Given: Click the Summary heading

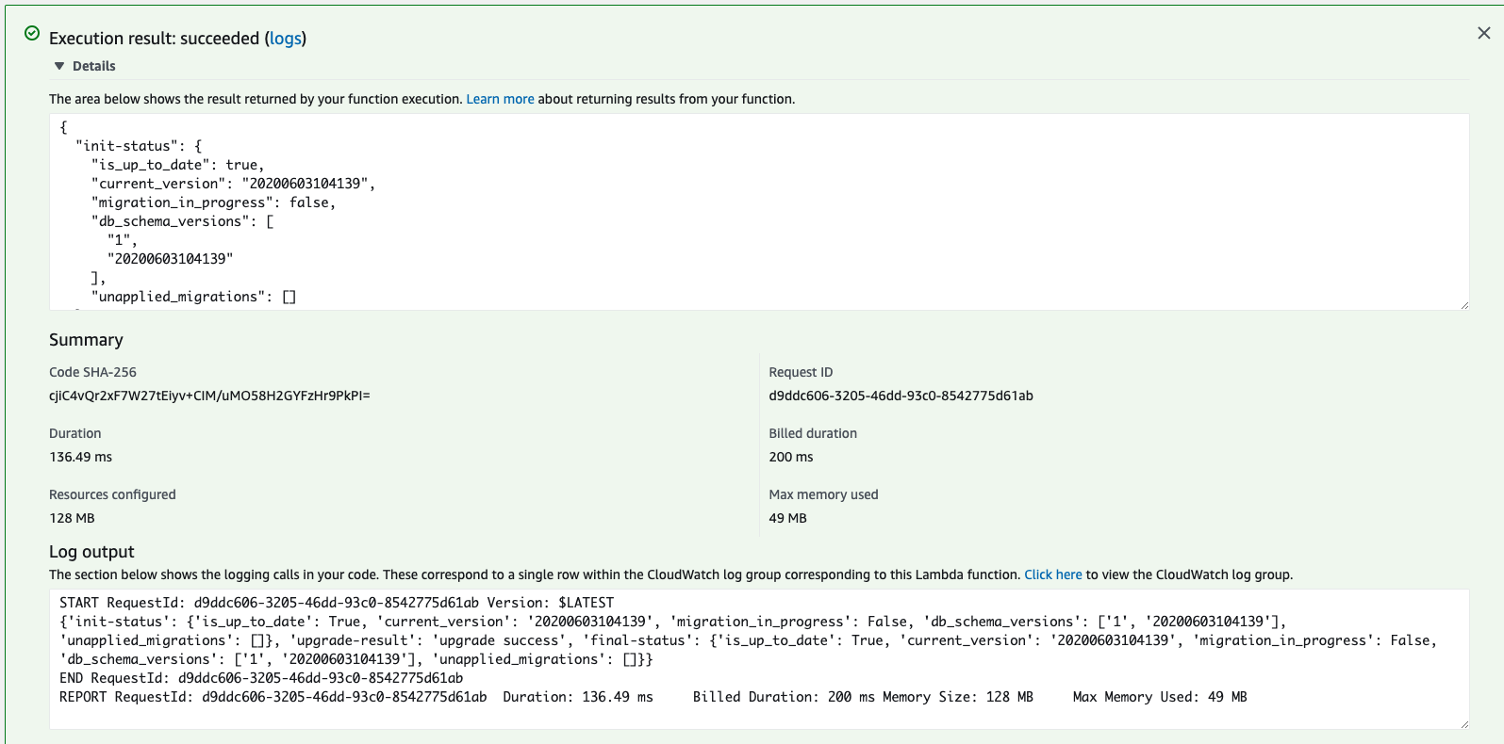Looking at the screenshot, I should point(86,340).
